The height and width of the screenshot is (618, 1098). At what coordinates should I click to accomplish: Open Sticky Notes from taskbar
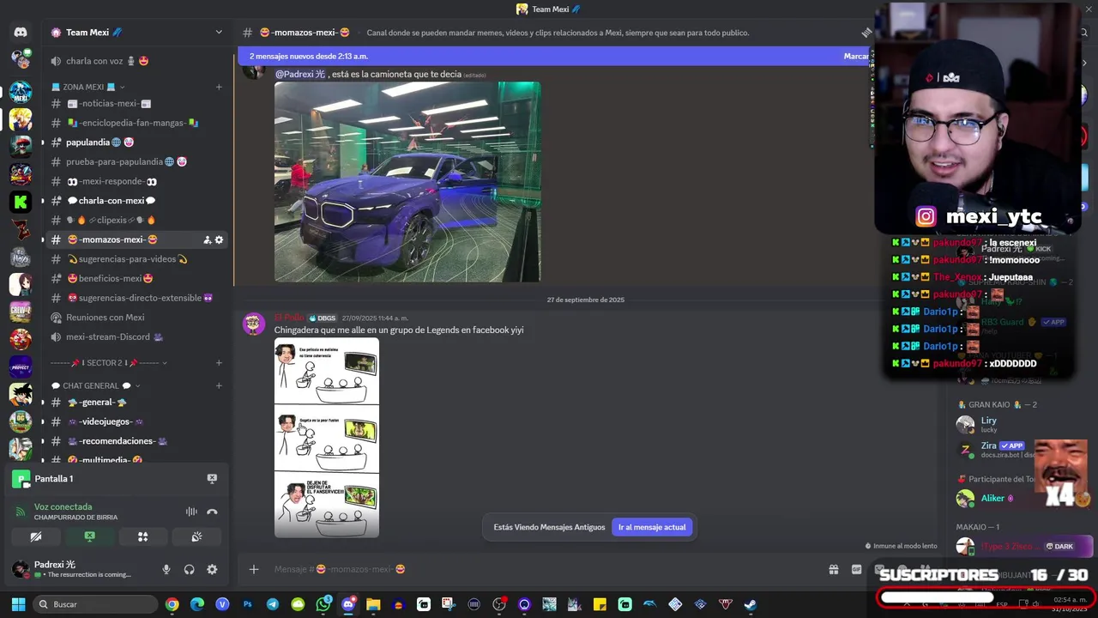point(600,604)
